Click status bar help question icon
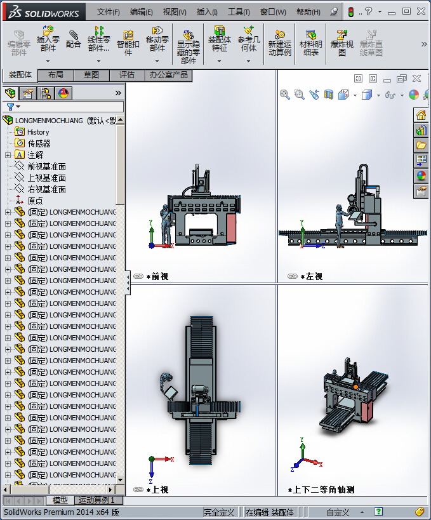The image size is (431, 520). tap(378, 512)
